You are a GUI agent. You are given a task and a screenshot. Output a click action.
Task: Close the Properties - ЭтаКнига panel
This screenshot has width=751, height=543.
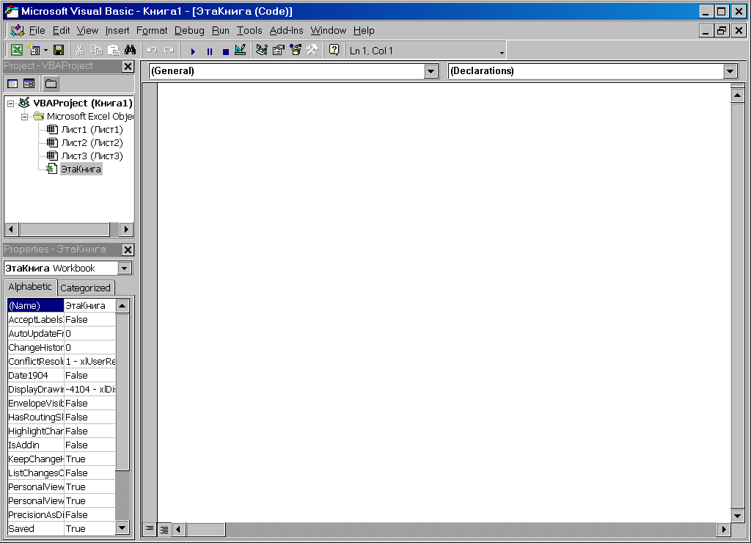click(128, 249)
